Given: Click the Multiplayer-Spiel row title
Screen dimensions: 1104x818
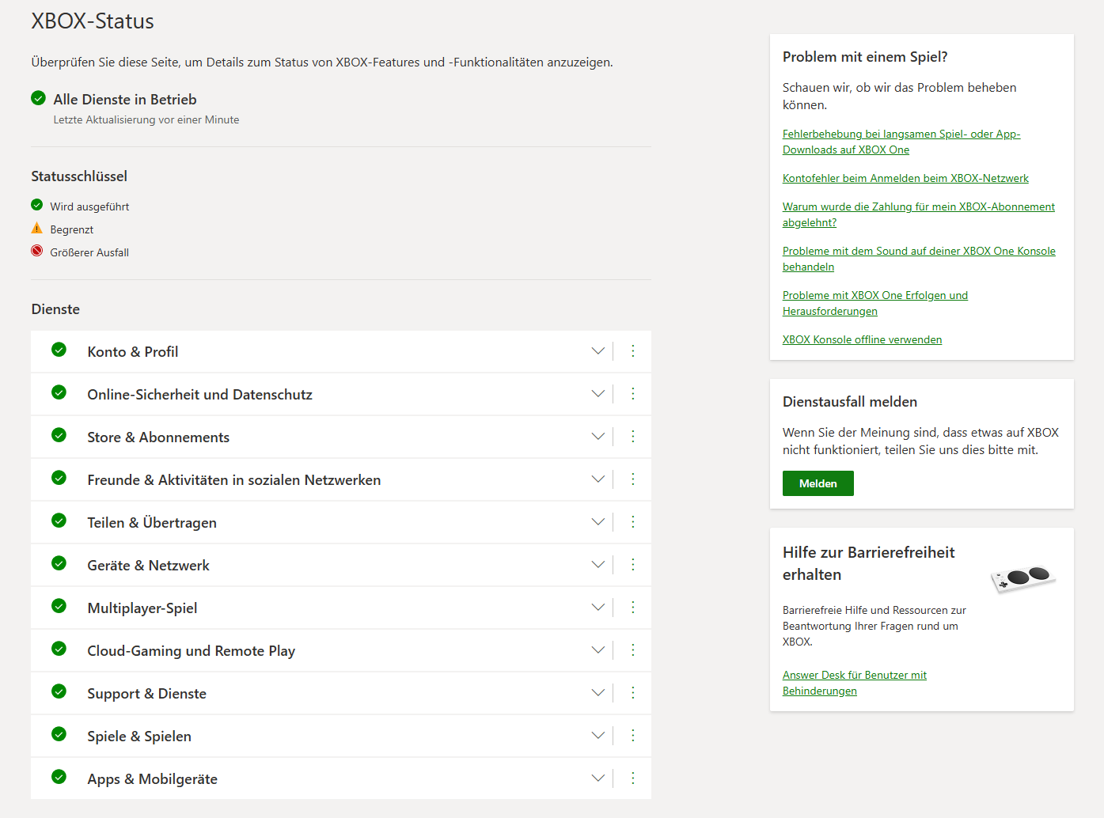Looking at the screenshot, I should [x=142, y=608].
